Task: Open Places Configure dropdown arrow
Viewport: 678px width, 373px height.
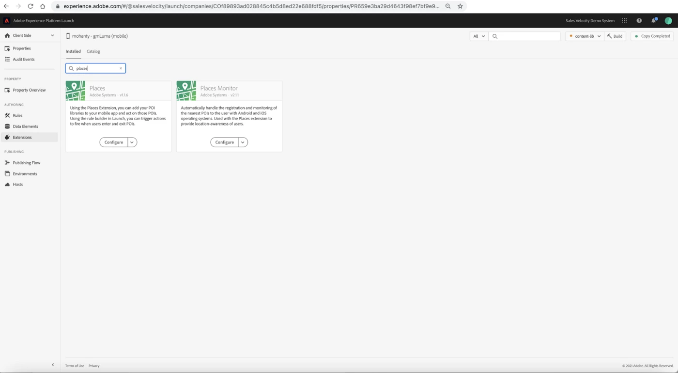Action: point(132,142)
